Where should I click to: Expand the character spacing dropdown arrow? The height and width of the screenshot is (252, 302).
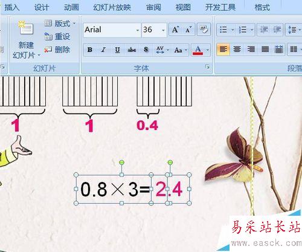(x=168, y=50)
